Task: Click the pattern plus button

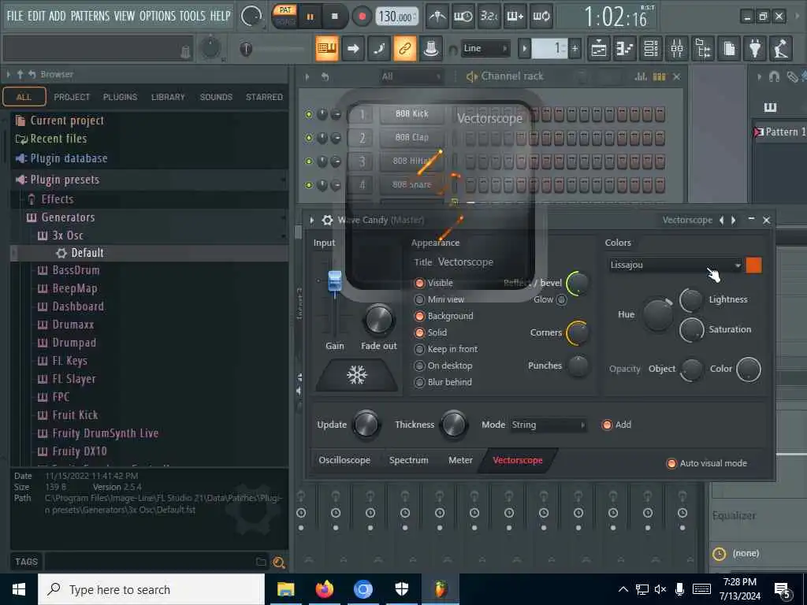Action: [x=575, y=49]
